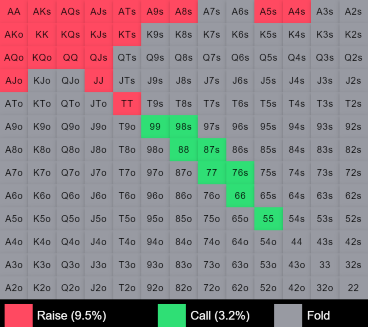Screen dimensions: 368x327
Task: Select the A5s raise cell
Action: tap(268, 12)
